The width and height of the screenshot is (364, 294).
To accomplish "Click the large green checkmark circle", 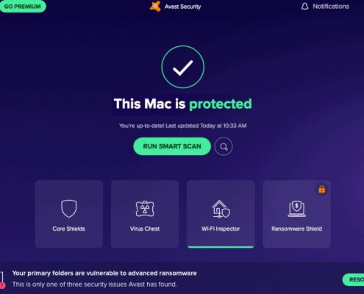I will point(183,67).
